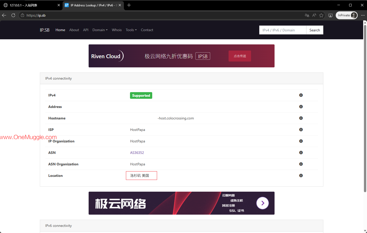Click the Search button
This screenshot has width=367, height=233.
pos(315,30)
